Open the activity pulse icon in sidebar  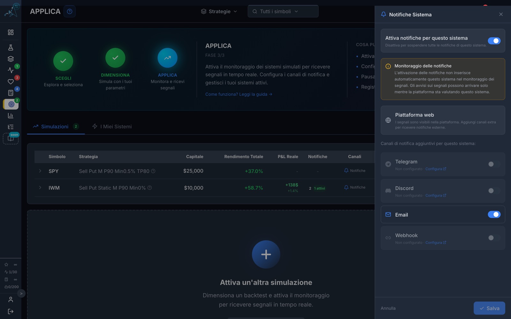(x=11, y=70)
